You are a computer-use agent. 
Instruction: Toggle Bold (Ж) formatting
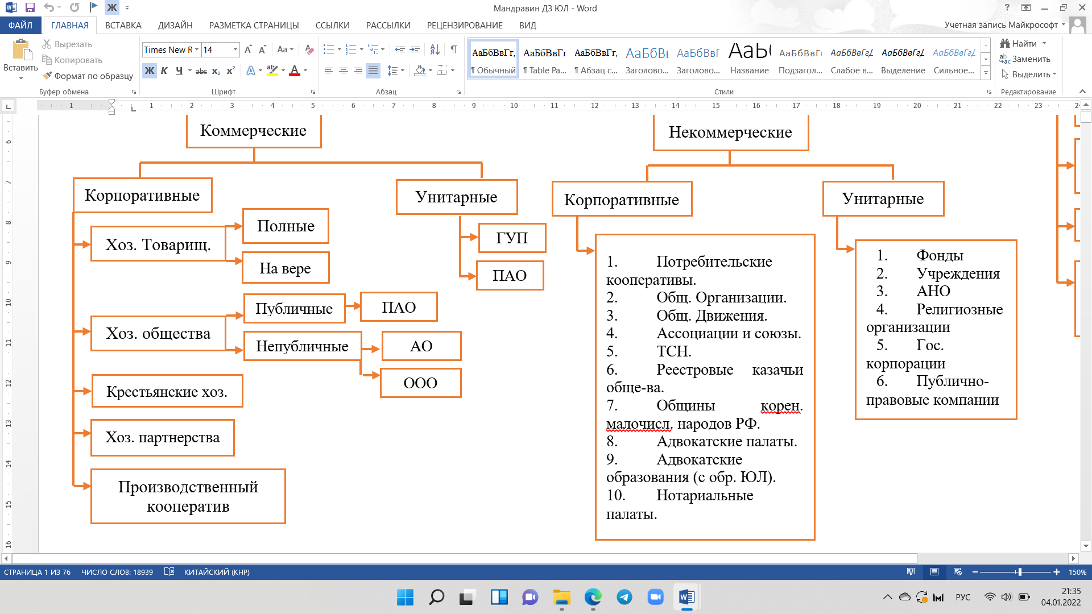pyautogui.click(x=149, y=71)
